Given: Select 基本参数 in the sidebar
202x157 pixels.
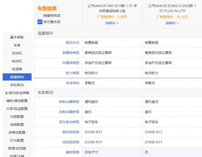Looking at the screenshot, I should coord(17,37).
